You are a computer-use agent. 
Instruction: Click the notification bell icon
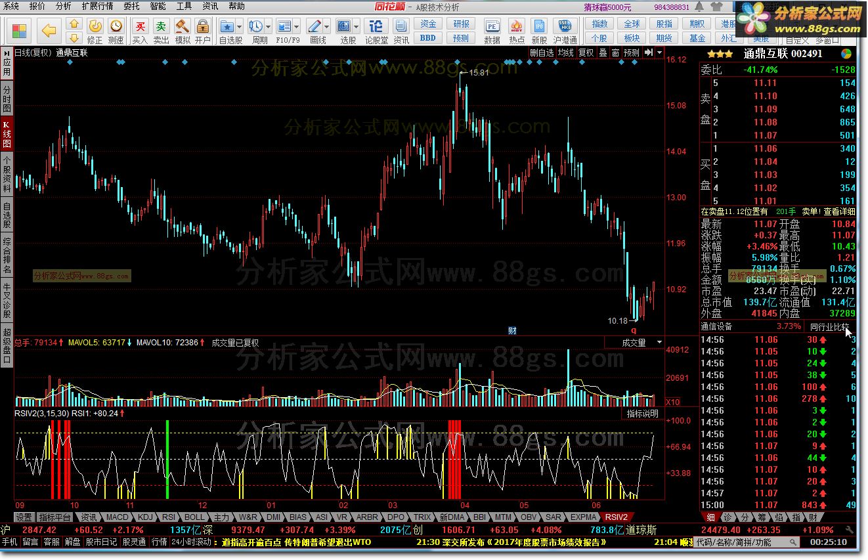(699, 7)
